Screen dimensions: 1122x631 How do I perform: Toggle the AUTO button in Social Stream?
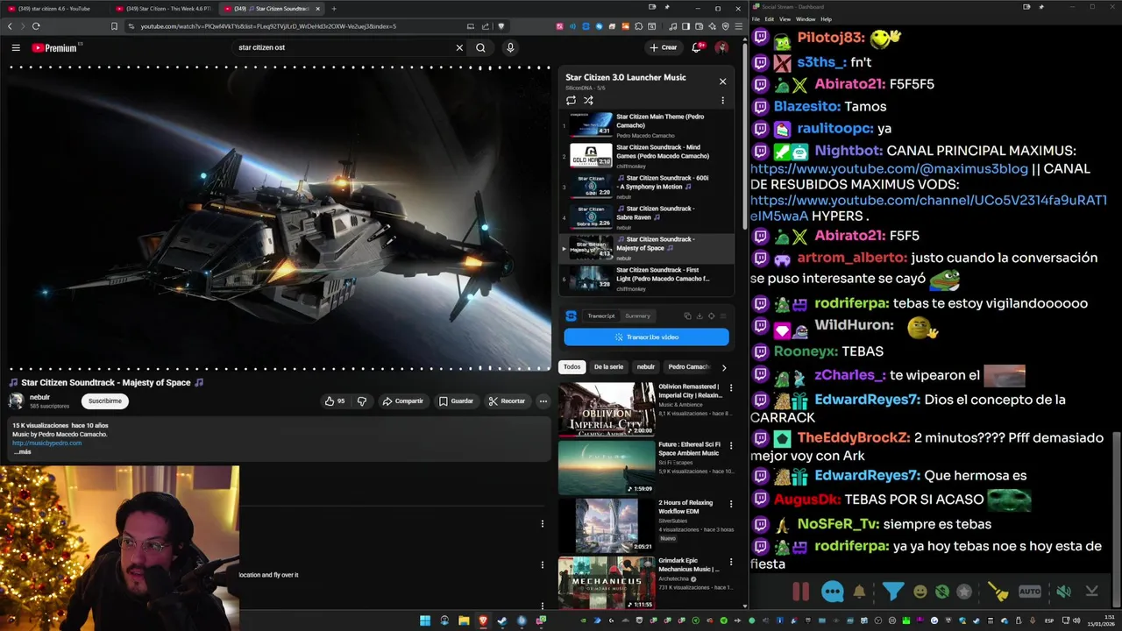[x=1030, y=592]
